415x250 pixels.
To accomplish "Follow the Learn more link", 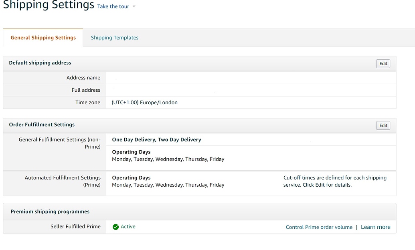I will click(x=375, y=227).
